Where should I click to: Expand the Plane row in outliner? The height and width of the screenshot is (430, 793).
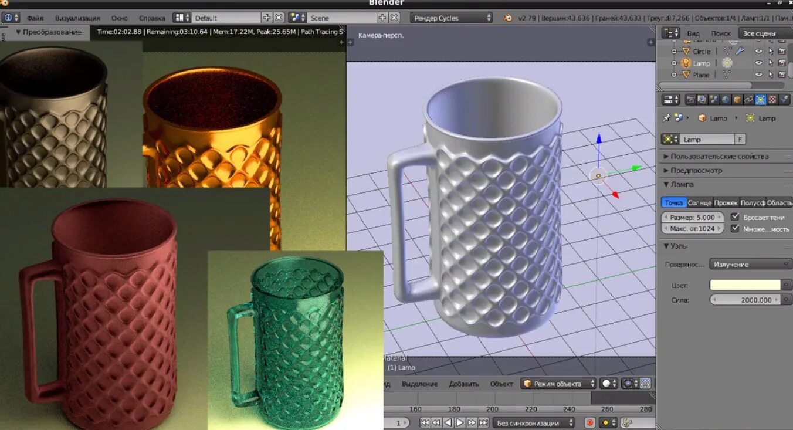coord(675,75)
